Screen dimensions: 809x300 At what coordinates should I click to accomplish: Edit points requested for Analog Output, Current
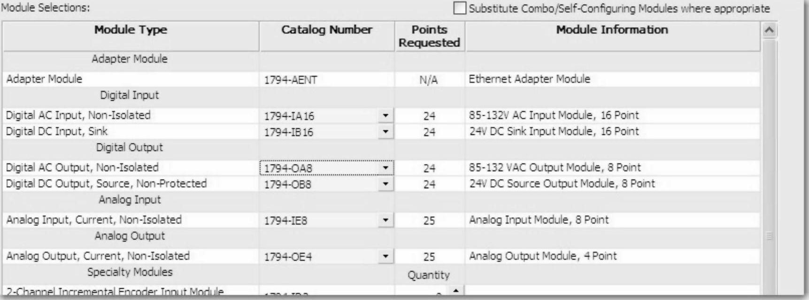coord(429,256)
